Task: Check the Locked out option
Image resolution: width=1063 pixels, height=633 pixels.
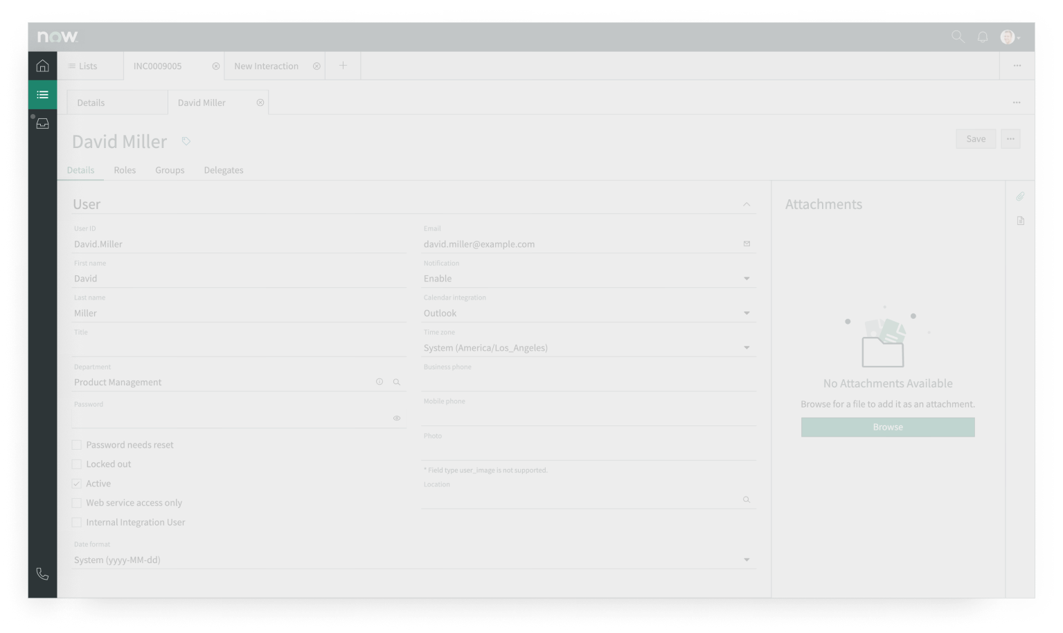Action: pyautogui.click(x=76, y=464)
